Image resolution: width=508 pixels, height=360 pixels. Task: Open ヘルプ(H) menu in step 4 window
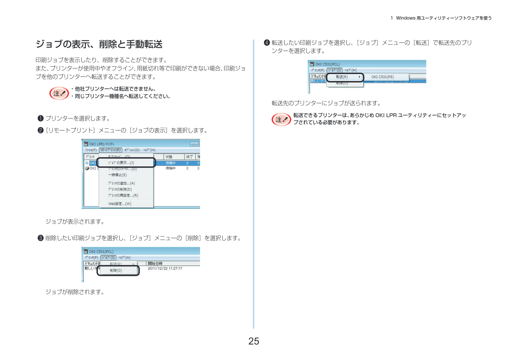click(351, 70)
